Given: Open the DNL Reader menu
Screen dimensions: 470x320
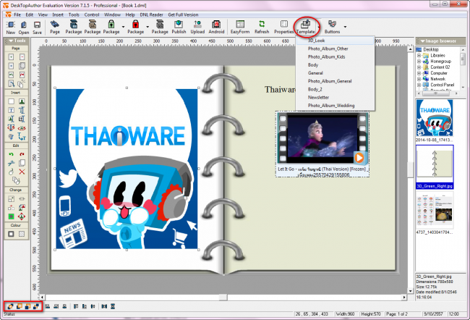Looking at the screenshot, I should pyautogui.click(x=151, y=14).
